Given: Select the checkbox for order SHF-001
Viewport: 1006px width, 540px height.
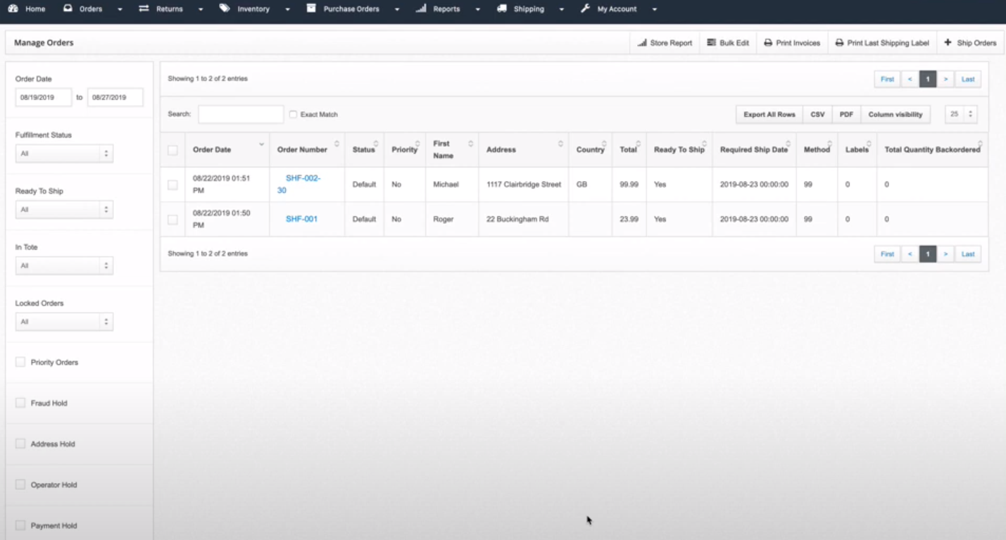Looking at the screenshot, I should 172,219.
